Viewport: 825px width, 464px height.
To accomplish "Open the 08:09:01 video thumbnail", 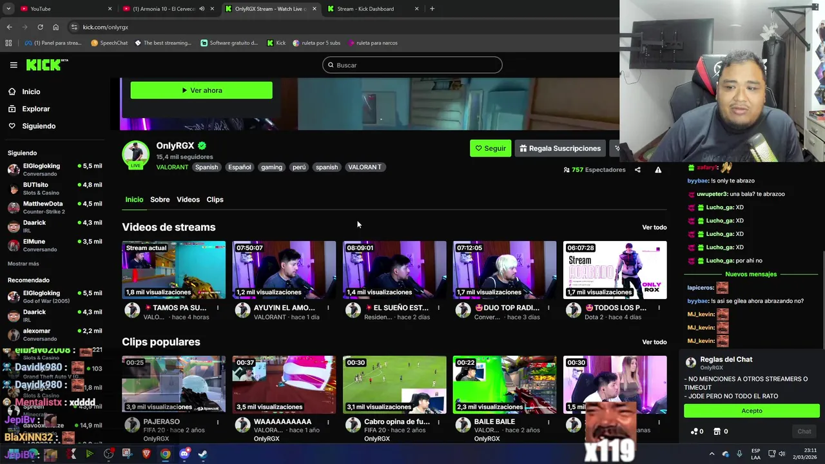I will (x=394, y=270).
